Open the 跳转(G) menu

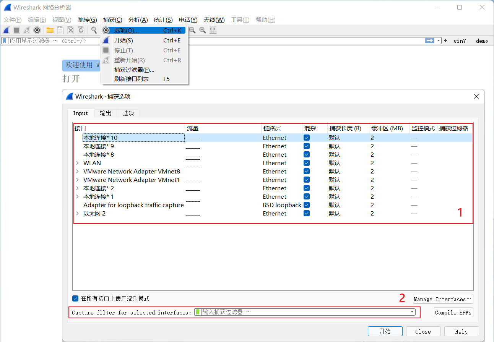(87, 20)
